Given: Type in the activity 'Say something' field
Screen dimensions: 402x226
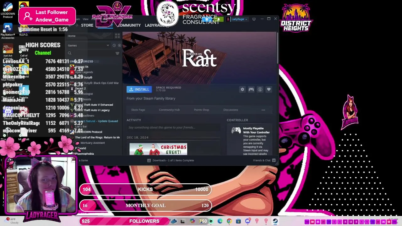Looking at the screenshot, I should 174,127.
